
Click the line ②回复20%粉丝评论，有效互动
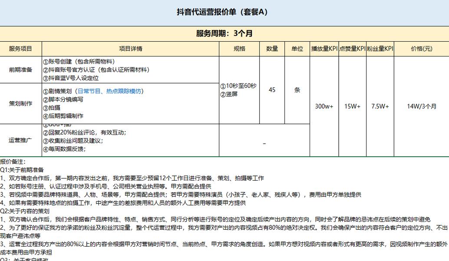click(x=85, y=132)
